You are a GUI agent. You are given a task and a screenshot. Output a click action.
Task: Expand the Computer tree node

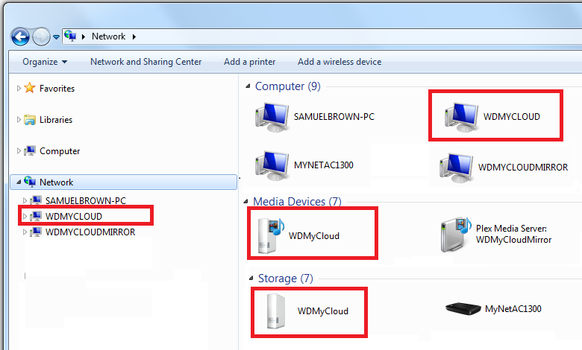tap(19, 150)
